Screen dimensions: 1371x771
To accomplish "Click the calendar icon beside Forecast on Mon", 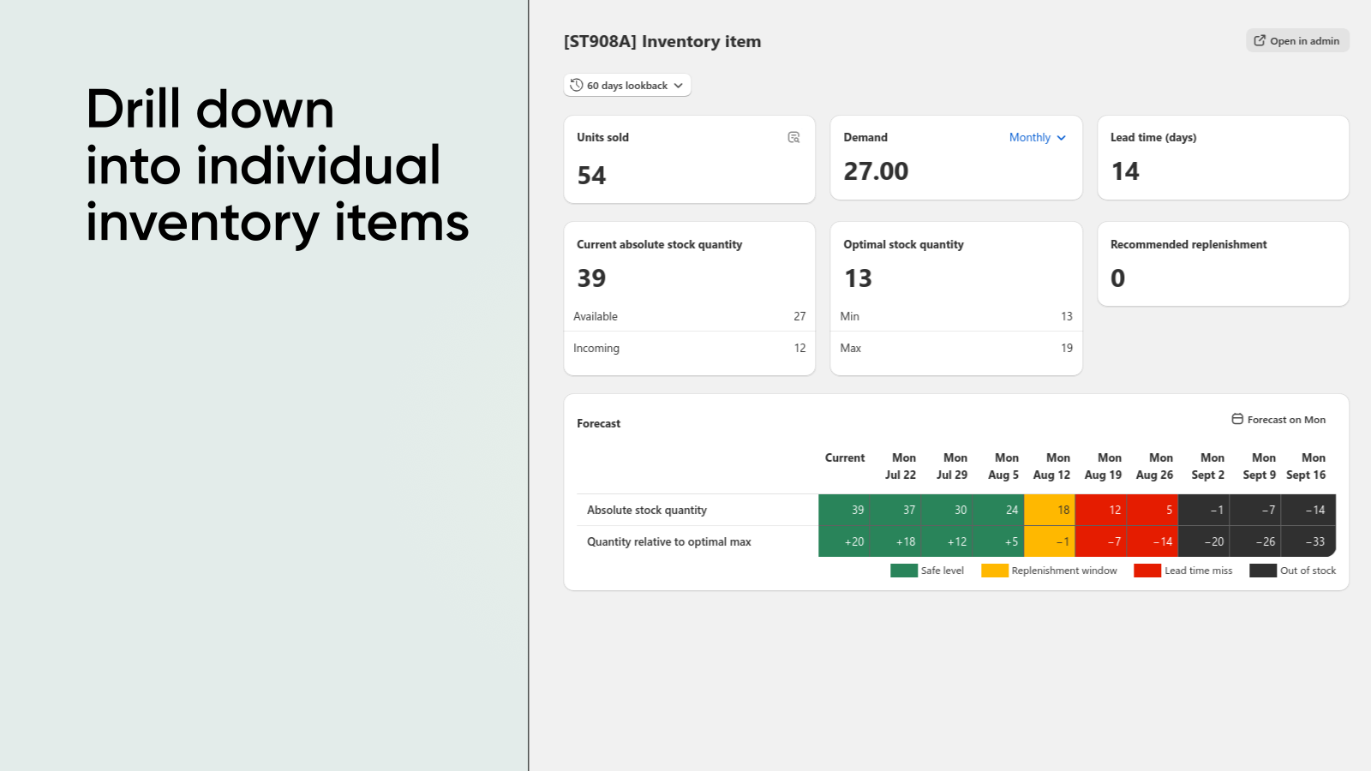I will tap(1237, 419).
